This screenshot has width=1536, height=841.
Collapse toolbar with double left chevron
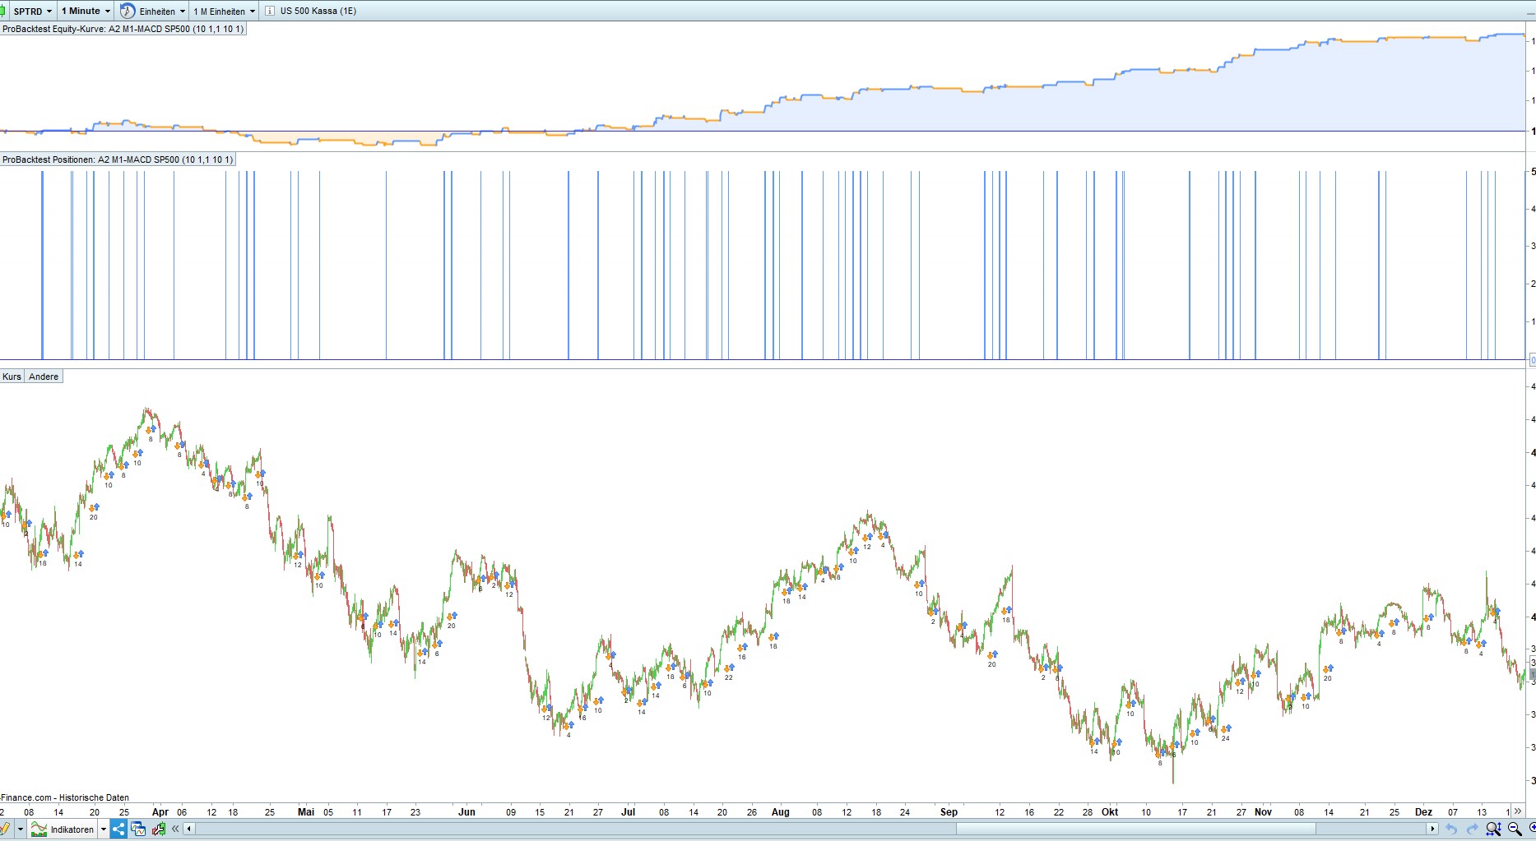[x=175, y=829]
